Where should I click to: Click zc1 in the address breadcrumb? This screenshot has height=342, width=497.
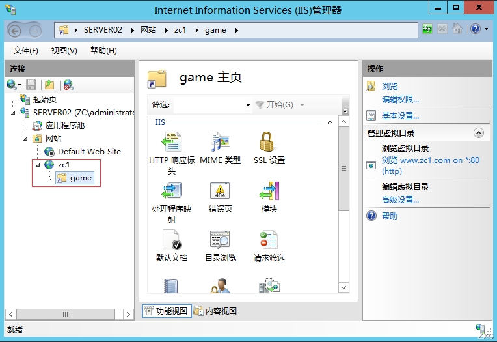[180, 30]
